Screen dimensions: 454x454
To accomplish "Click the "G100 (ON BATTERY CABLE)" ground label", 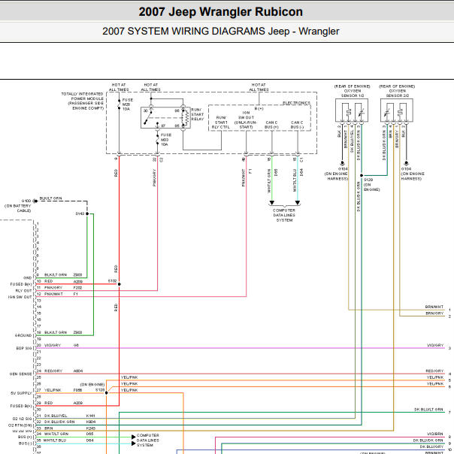I will (18, 205).
